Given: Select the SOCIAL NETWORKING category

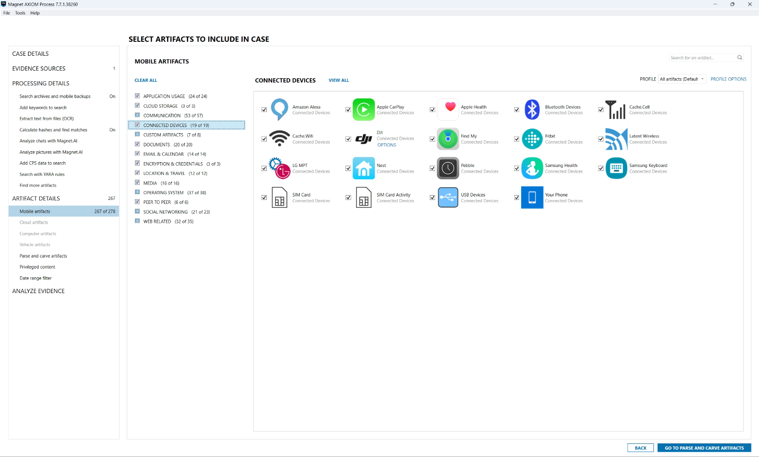Looking at the screenshot, I should click(x=177, y=212).
